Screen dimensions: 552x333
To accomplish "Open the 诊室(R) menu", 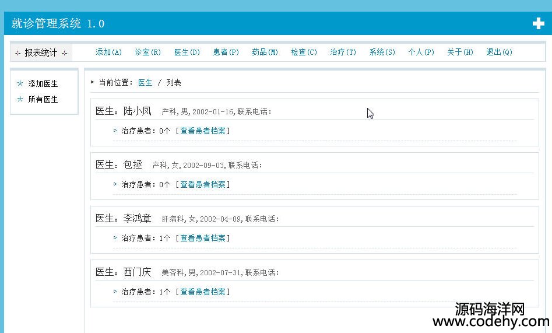I will 148,52.
